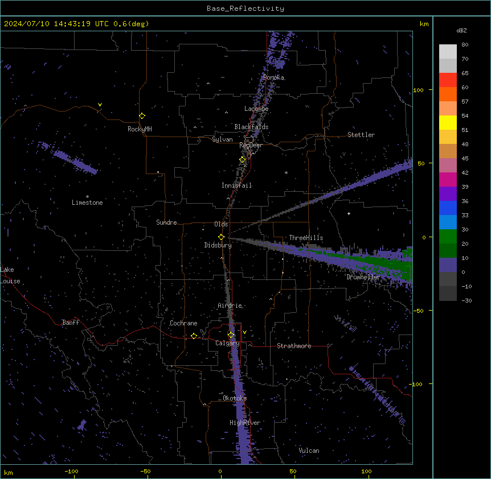Viewport: 491px width, 479px height.
Task: Click the 2024/07/10 14:43:19 UTC timestamp
Action: (x=56, y=24)
